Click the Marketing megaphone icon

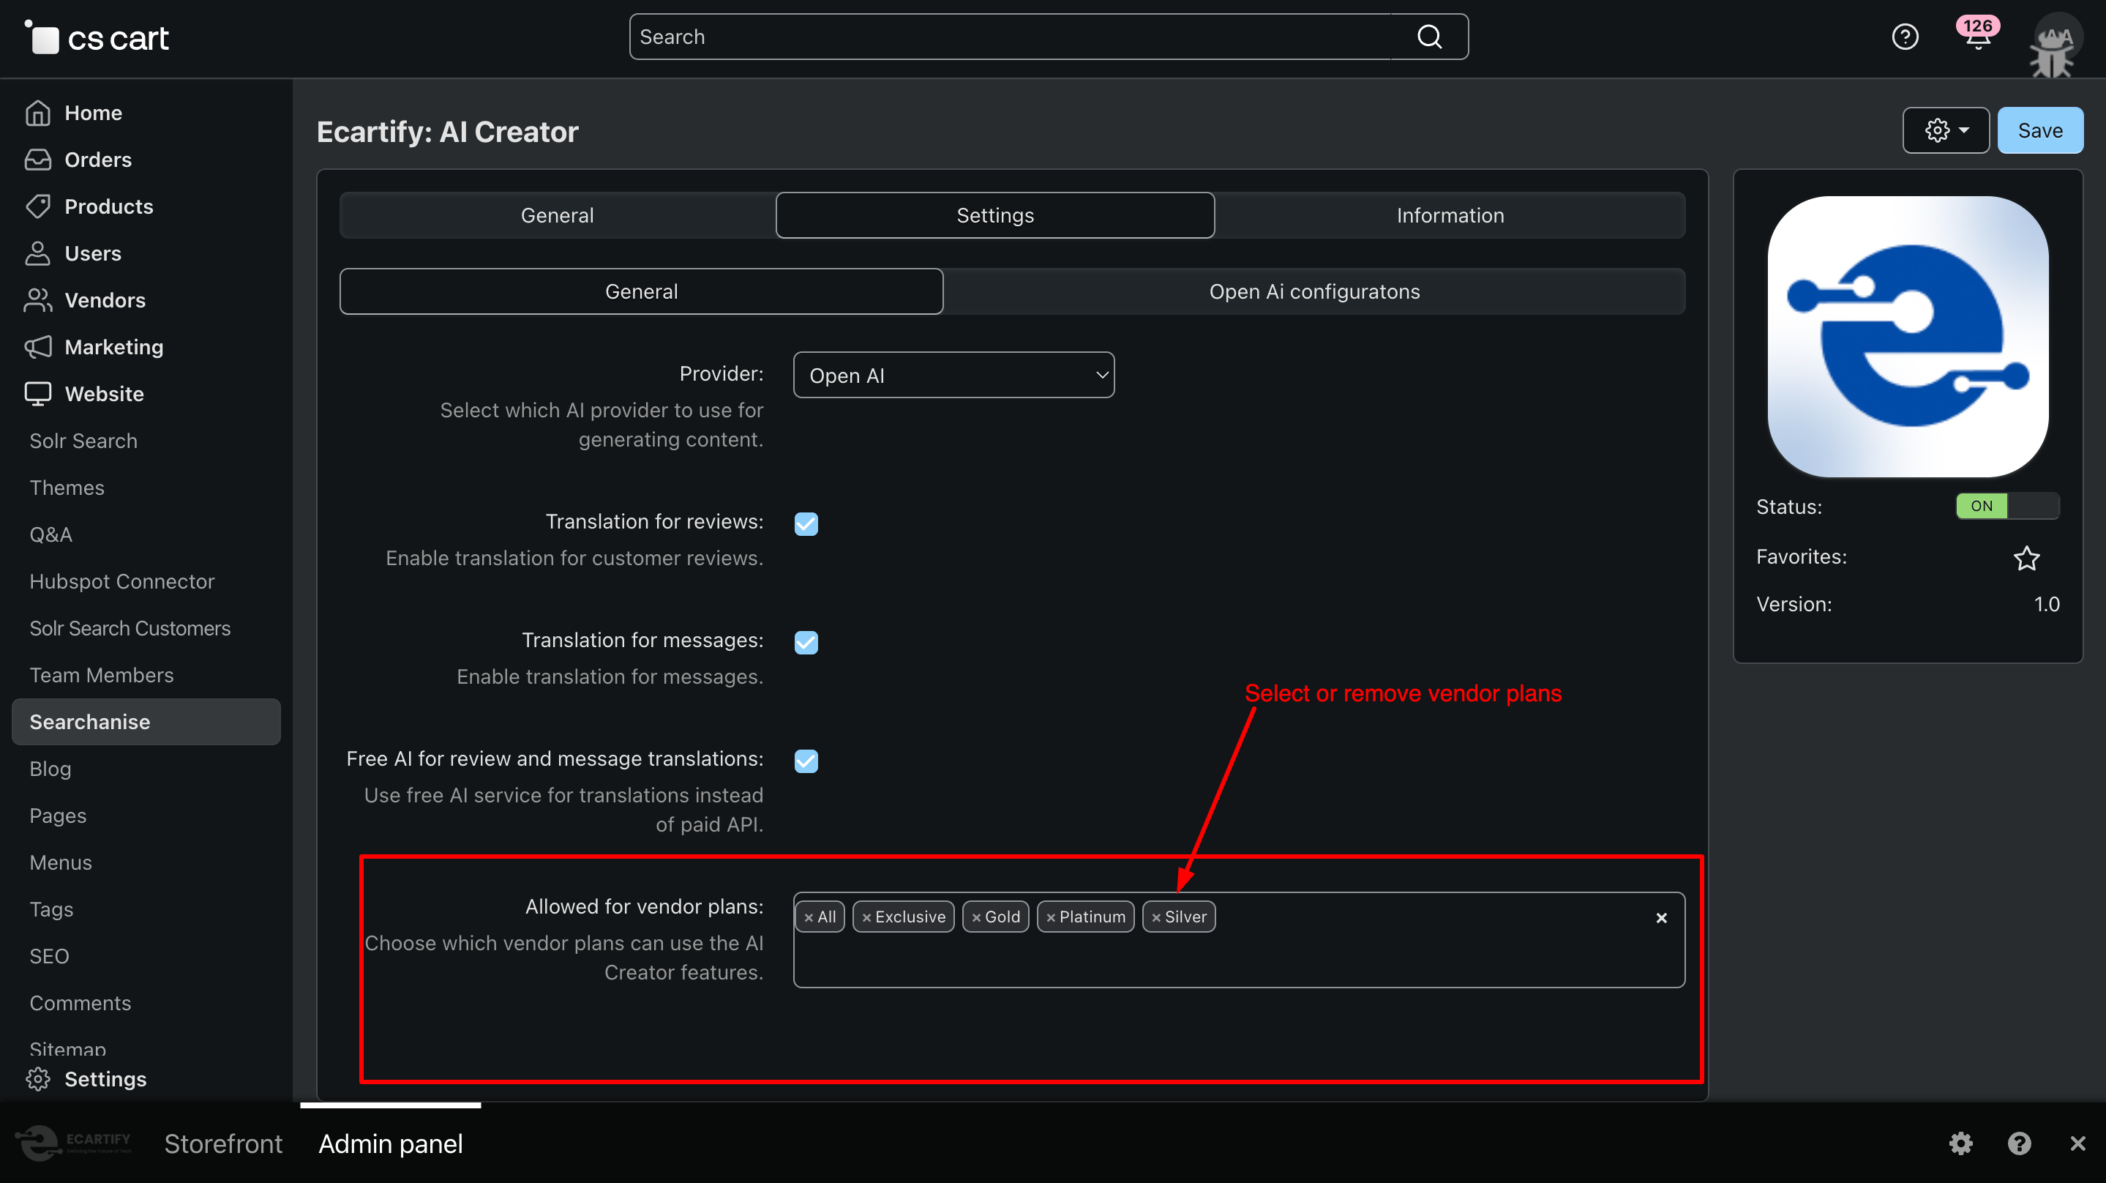(39, 346)
